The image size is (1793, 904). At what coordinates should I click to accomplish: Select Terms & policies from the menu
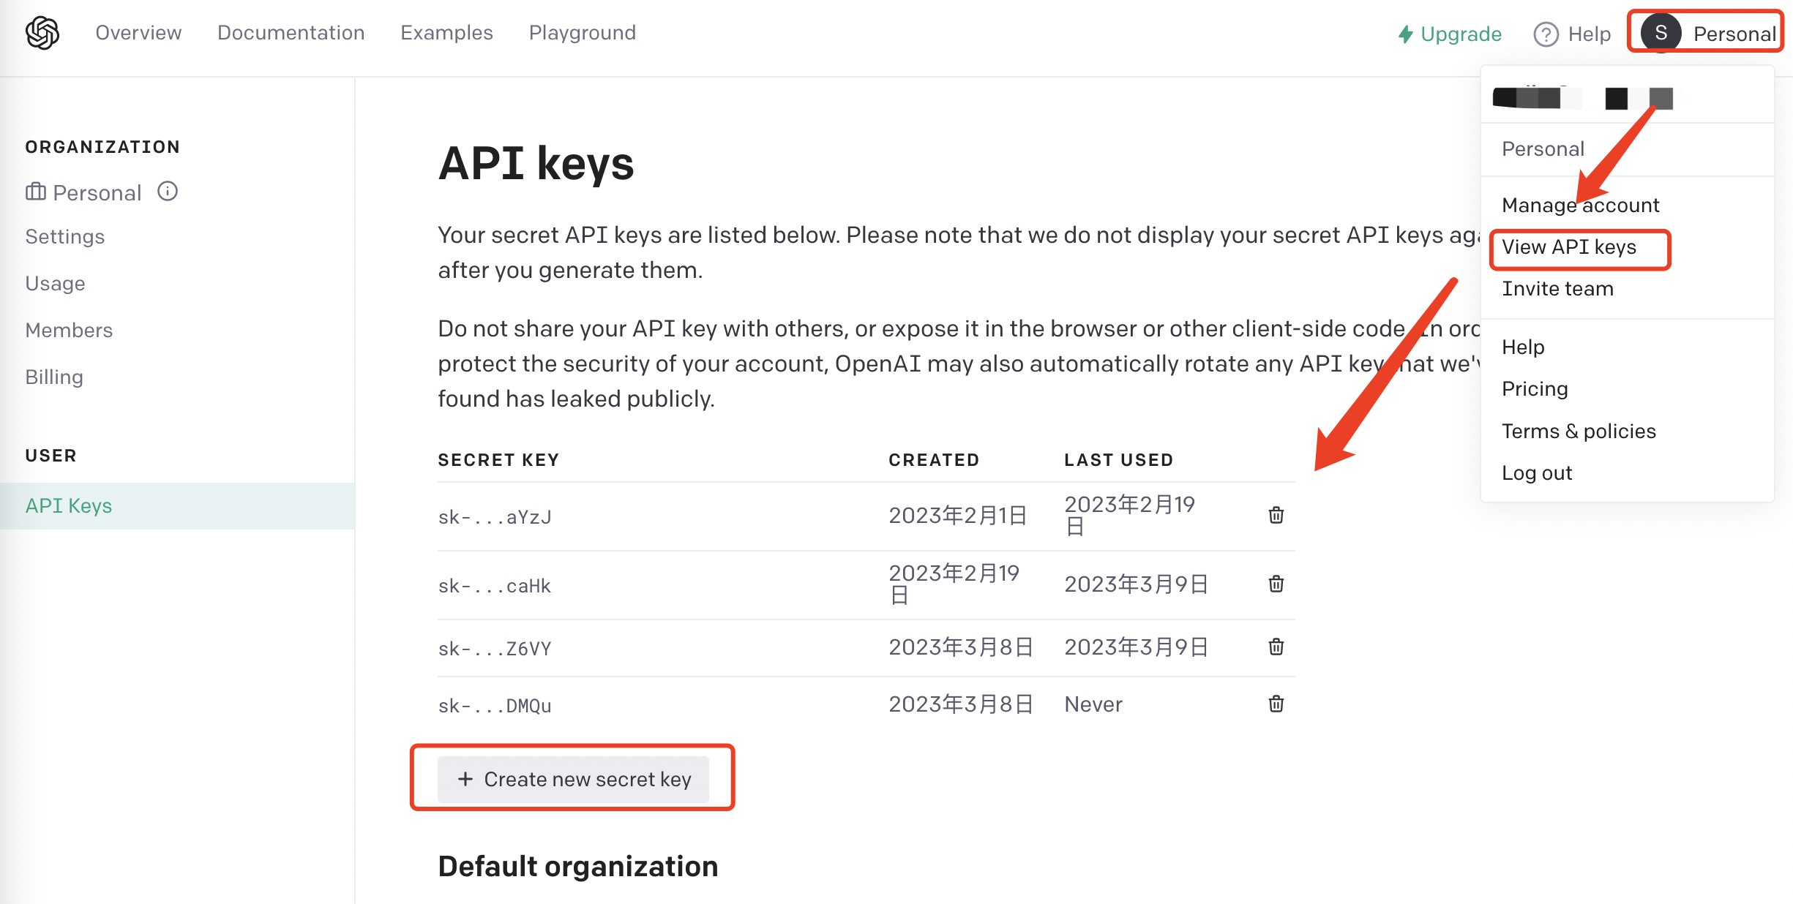(1578, 431)
